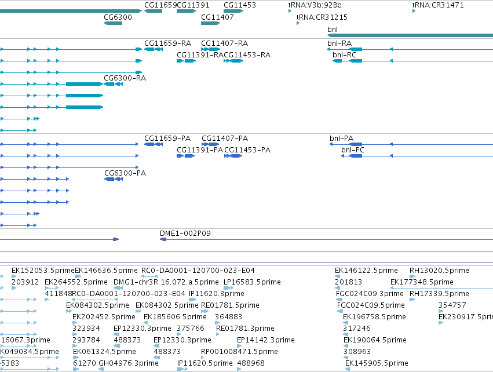Click the teal bnl gene bar
The height and width of the screenshot is (372, 493).
410,35
